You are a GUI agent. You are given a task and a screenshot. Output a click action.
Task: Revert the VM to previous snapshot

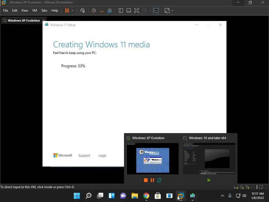102,11
